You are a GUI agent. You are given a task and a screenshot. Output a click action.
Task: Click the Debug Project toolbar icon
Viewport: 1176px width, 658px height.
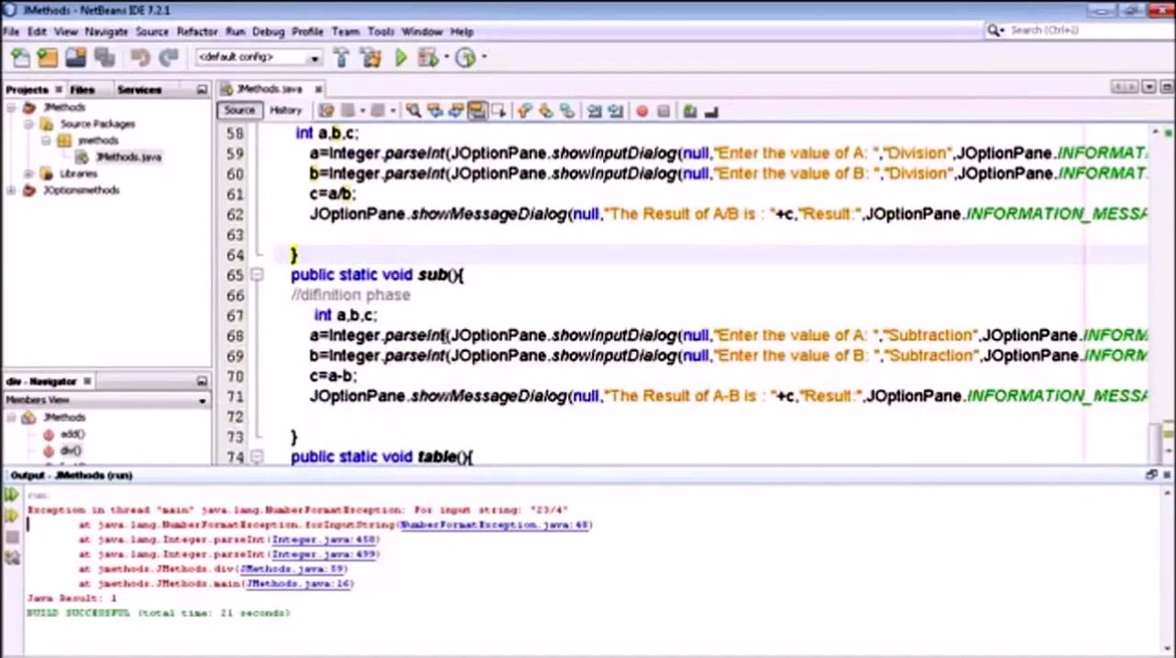pos(427,58)
